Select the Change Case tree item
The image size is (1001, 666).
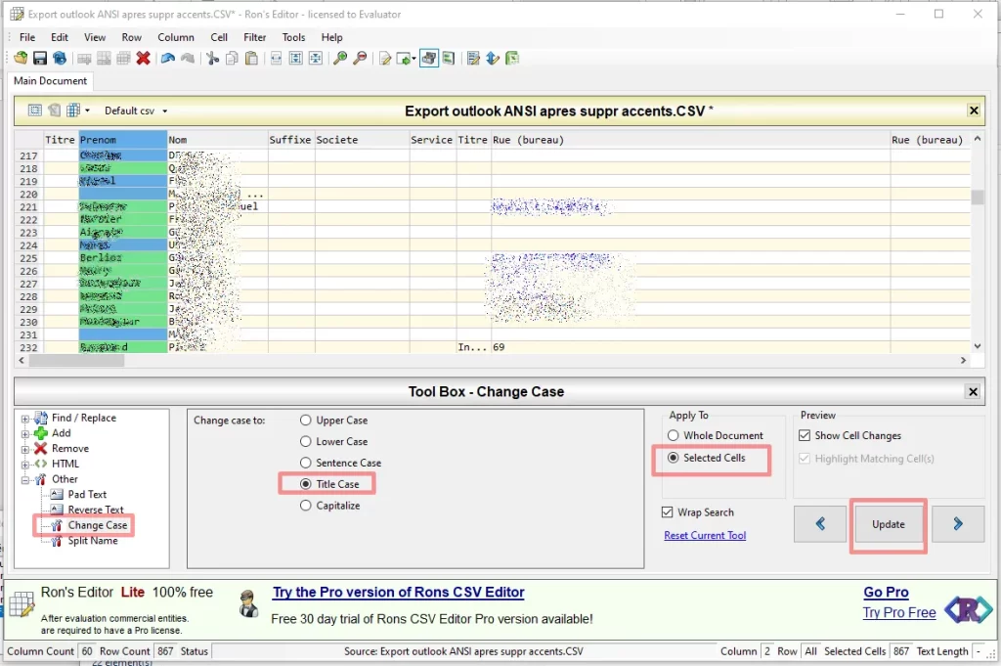pyautogui.click(x=97, y=525)
